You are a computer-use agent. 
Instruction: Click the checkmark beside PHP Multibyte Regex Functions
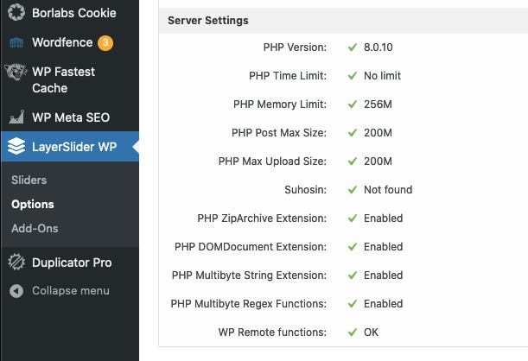point(353,304)
